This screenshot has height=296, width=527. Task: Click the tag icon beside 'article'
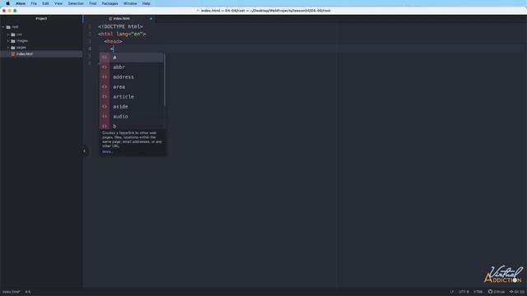coord(105,97)
